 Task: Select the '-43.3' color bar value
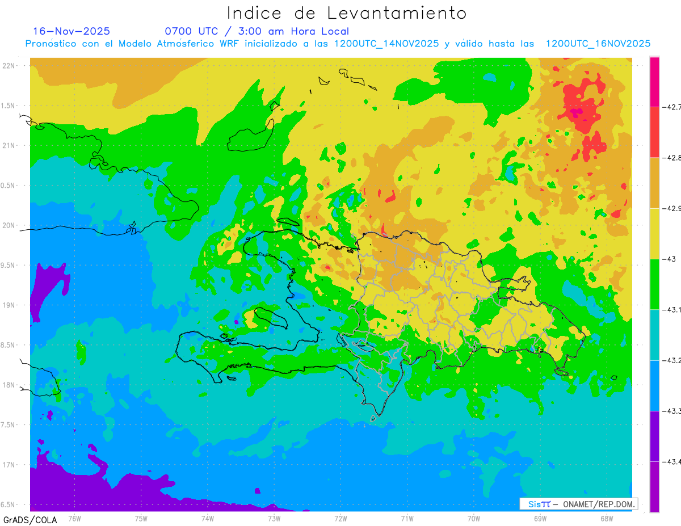(x=671, y=411)
